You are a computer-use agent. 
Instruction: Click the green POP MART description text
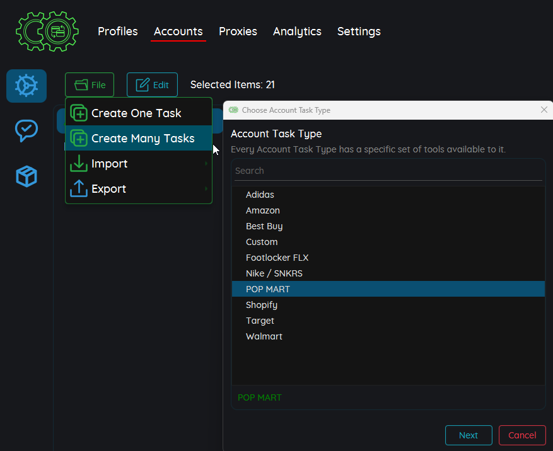pyautogui.click(x=260, y=397)
